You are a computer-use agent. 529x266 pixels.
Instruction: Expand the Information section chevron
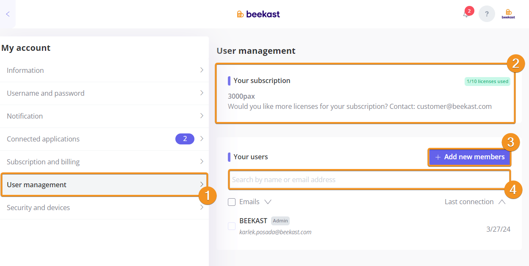202,70
